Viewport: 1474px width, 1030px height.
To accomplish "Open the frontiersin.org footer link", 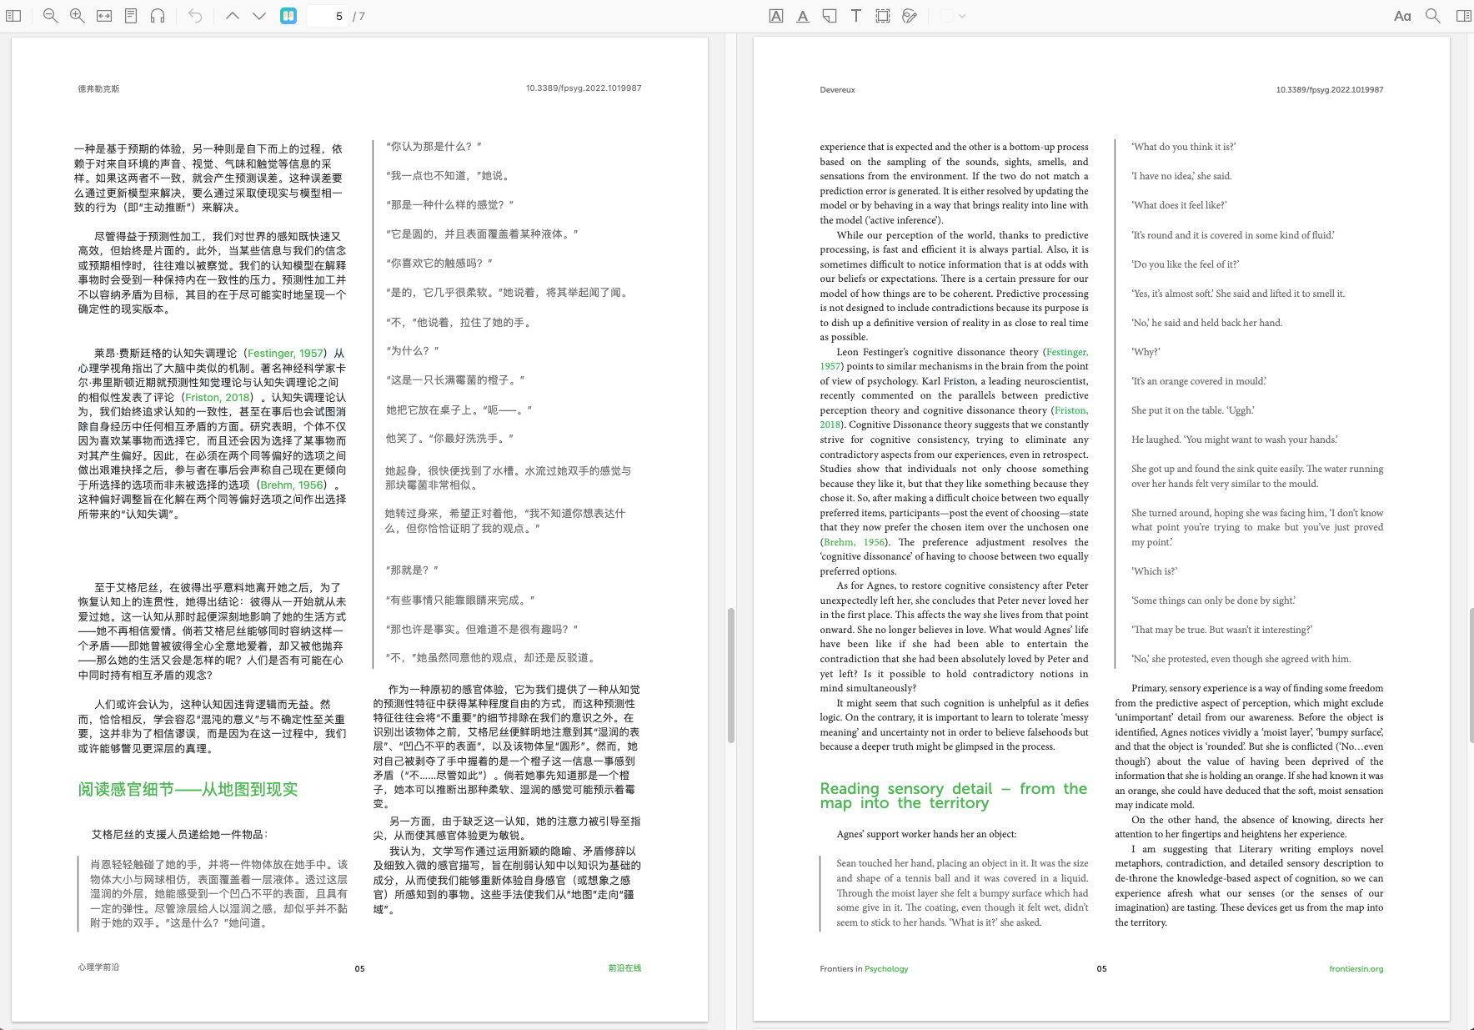I will point(1356,969).
